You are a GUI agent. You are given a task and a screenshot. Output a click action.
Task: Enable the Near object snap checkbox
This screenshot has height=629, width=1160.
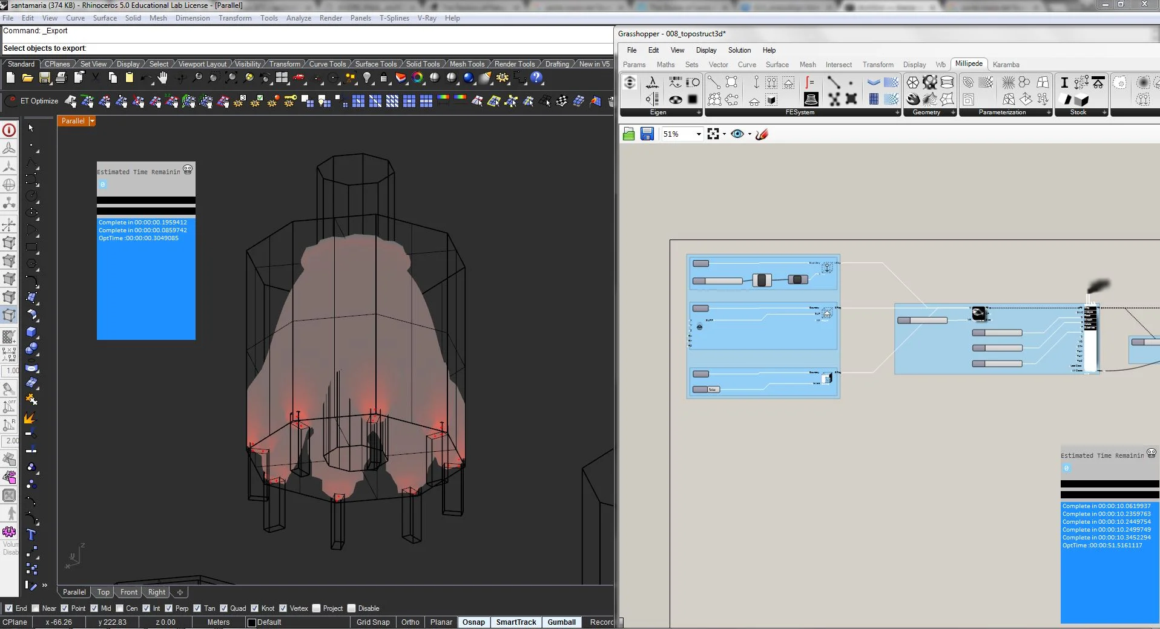36,608
